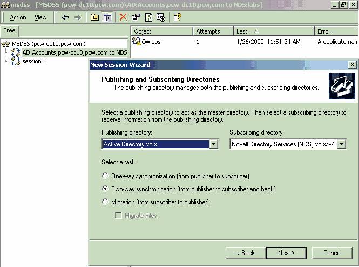The width and height of the screenshot is (359, 267).
Task: Click the Export list toolbar icon
Action: pyautogui.click(x=161, y=17)
